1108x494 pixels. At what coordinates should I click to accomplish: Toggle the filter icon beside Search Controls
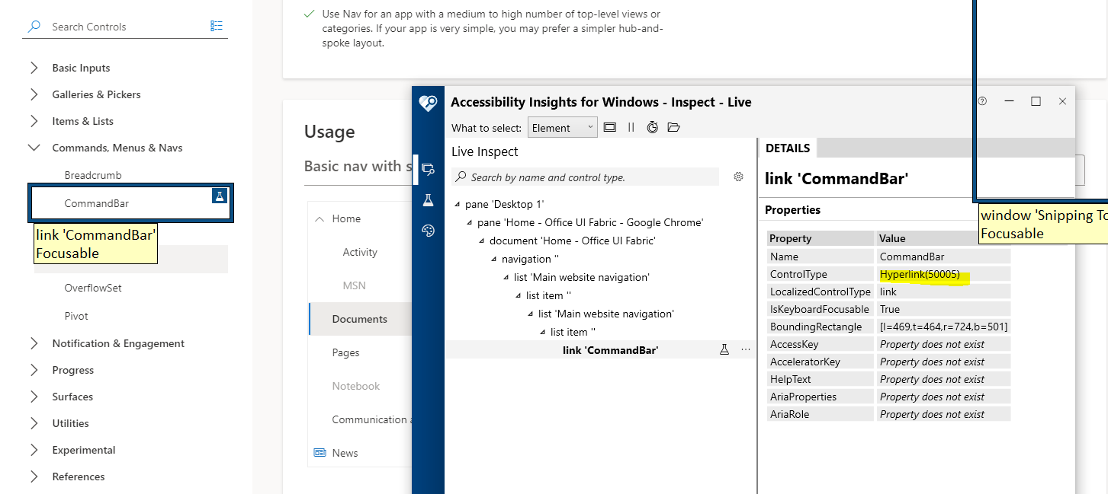point(217,25)
